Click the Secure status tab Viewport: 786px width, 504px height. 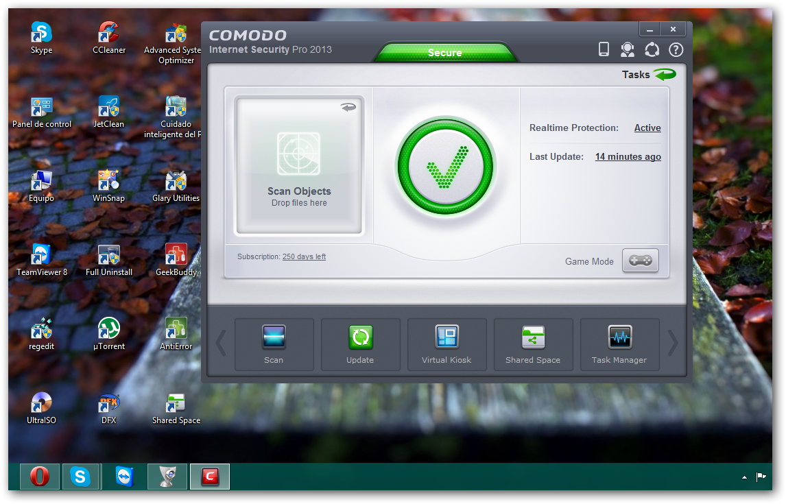[445, 52]
